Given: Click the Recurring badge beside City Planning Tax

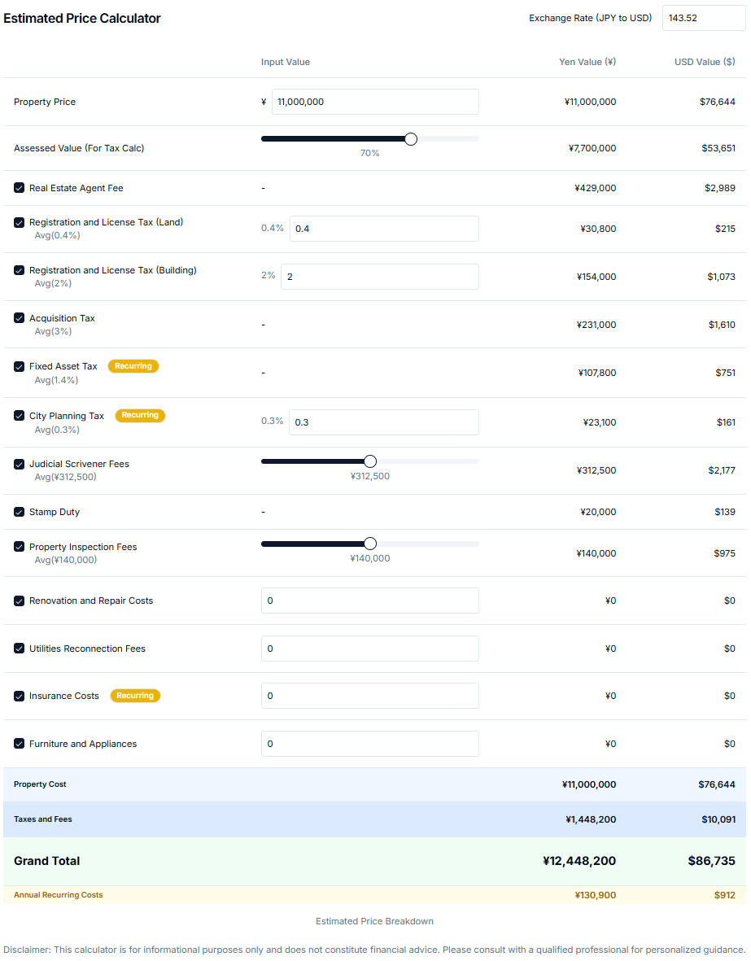Looking at the screenshot, I should point(140,415).
